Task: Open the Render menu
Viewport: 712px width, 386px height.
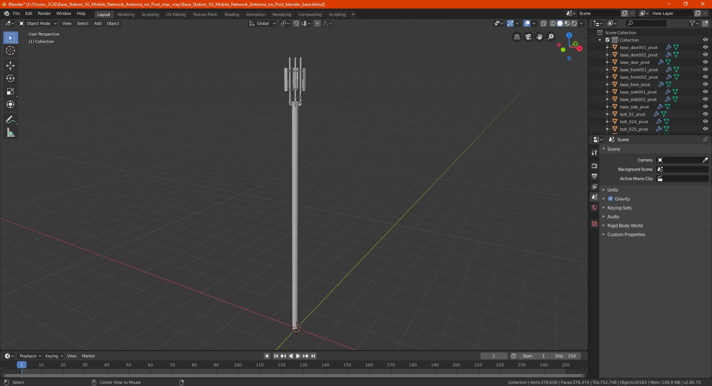Action: pyautogui.click(x=44, y=13)
